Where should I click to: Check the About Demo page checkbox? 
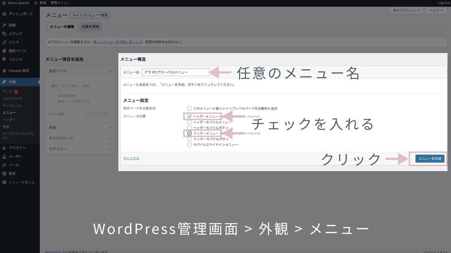tap(54, 96)
